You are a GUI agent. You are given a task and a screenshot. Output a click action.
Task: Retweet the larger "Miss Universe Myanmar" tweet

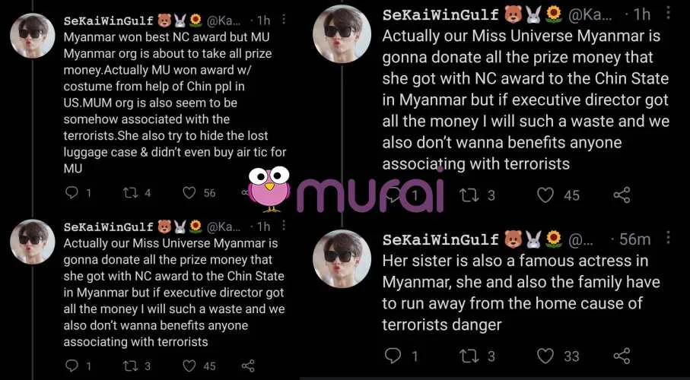pos(469,195)
